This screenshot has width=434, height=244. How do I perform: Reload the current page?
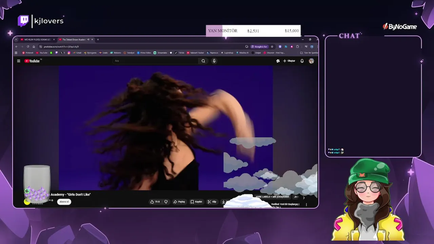click(x=28, y=47)
